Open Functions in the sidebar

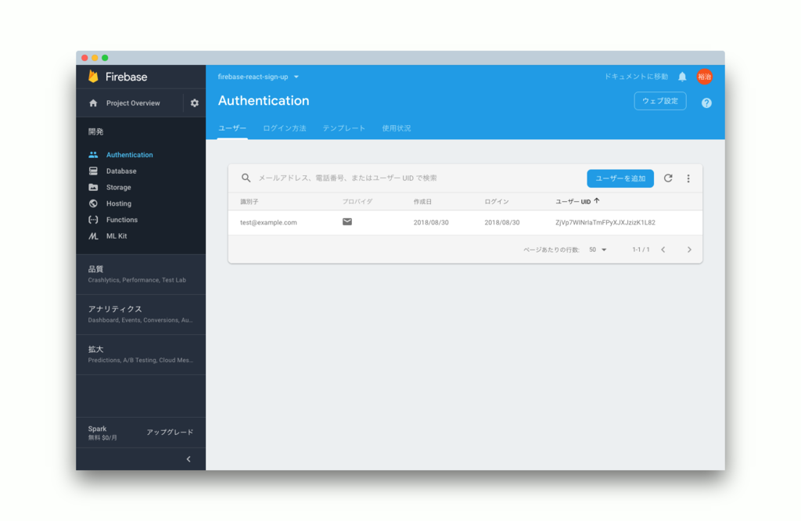[121, 220]
